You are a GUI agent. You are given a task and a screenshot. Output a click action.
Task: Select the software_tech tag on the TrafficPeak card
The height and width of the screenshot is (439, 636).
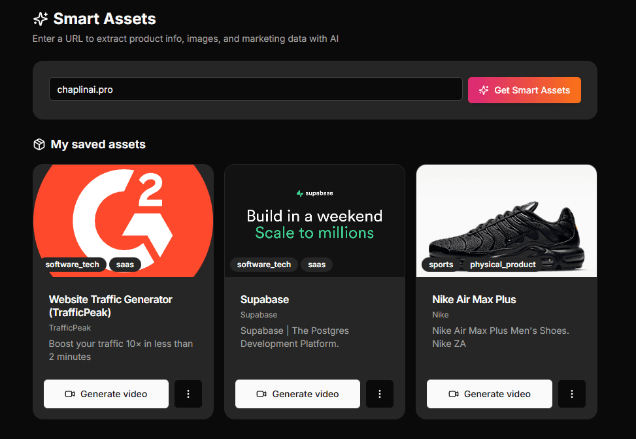pyautogui.click(x=73, y=265)
